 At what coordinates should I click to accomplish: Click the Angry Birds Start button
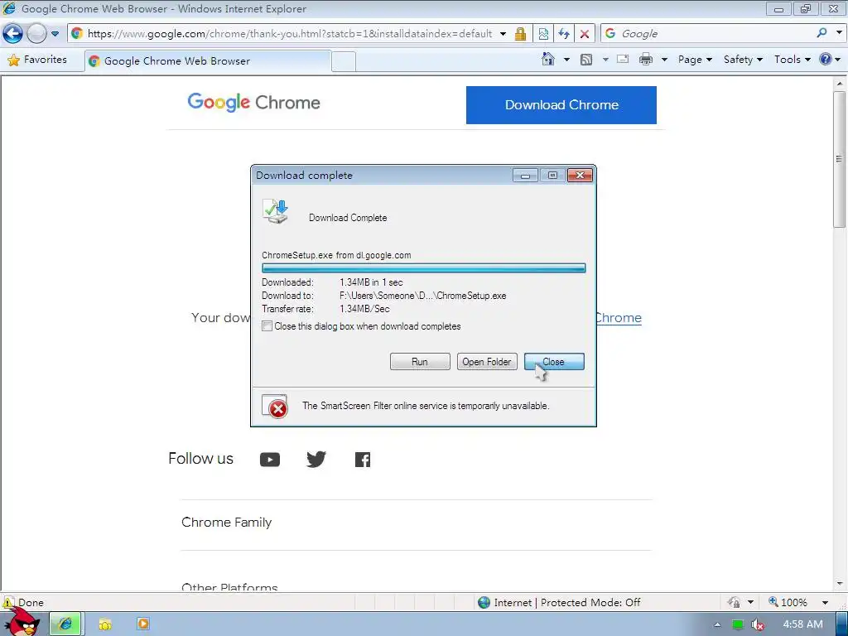22,622
